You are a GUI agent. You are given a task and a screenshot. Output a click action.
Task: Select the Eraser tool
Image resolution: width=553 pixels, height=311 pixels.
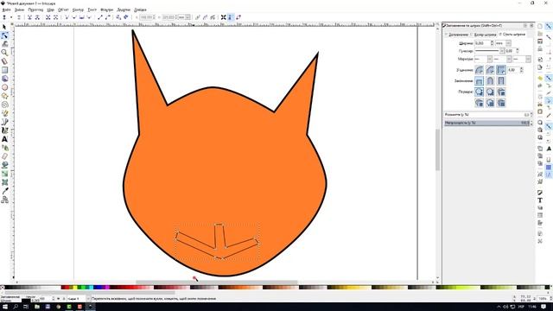4,156
